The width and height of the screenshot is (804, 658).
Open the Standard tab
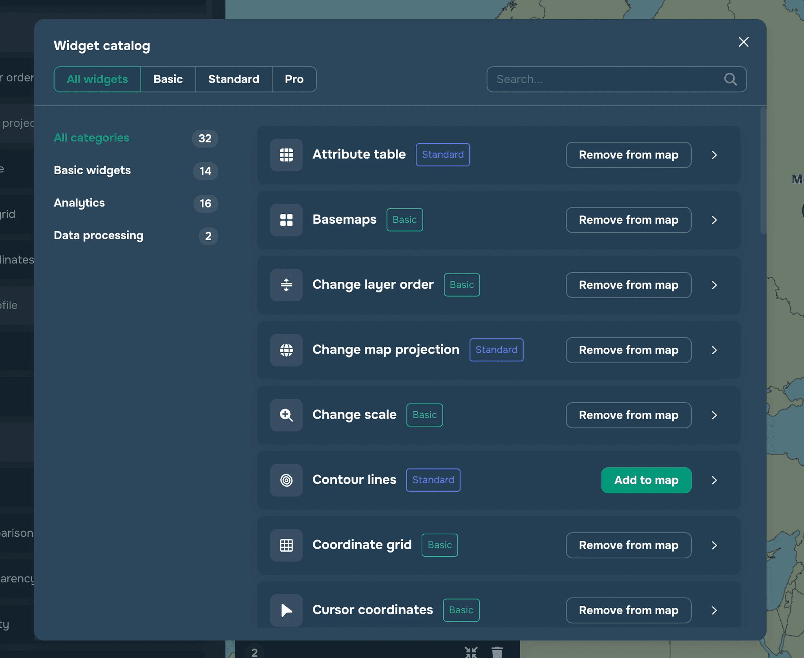click(x=234, y=79)
